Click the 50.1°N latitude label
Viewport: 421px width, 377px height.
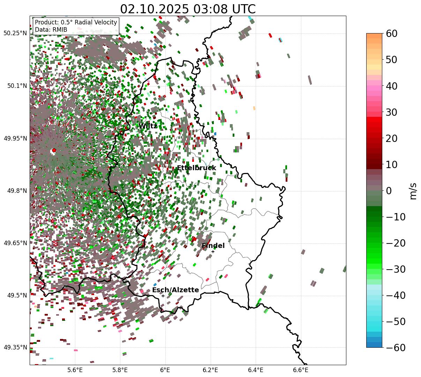pyautogui.click(x=17, y=86)
